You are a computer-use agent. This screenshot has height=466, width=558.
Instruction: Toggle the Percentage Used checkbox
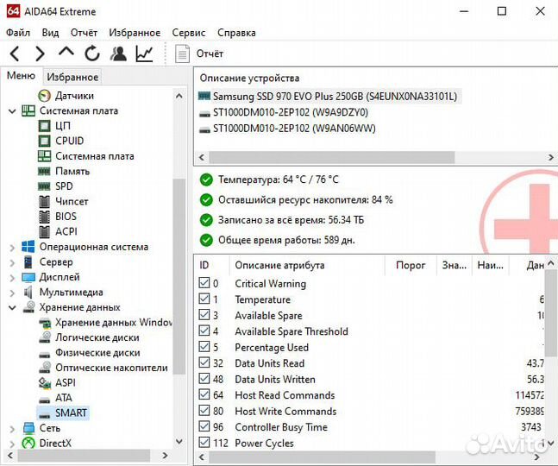click(x=204, y=346)
